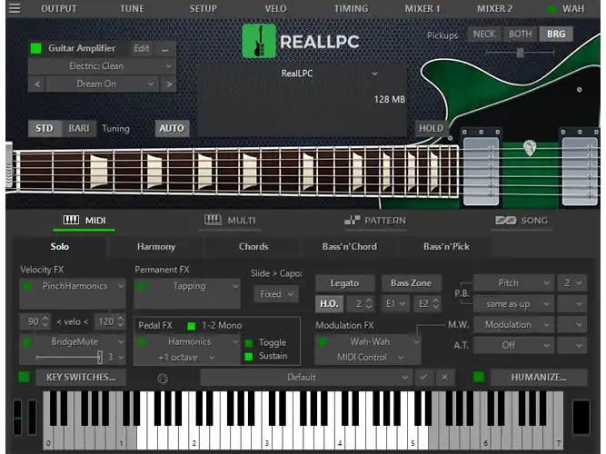Select the NECK pickup button
Viewport: 606px width, 454px height.
(x=484, y=34)
